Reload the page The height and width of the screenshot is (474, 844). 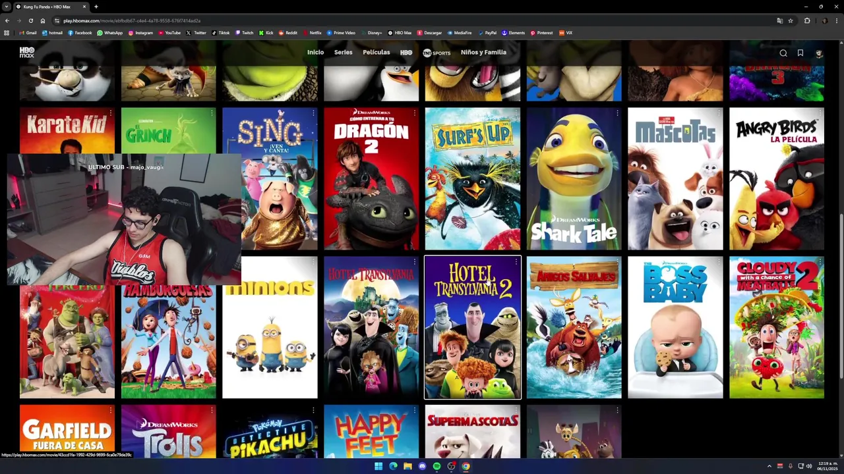30,20
